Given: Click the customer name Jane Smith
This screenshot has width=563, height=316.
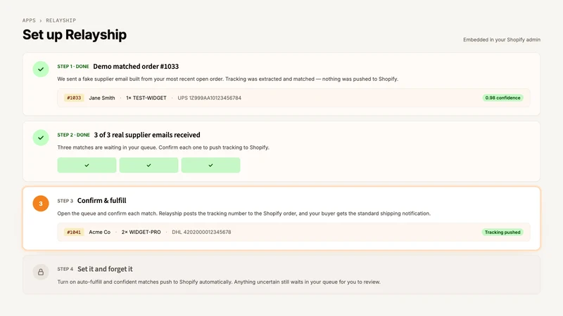Looking at the screenshot, I should point(102,98).
